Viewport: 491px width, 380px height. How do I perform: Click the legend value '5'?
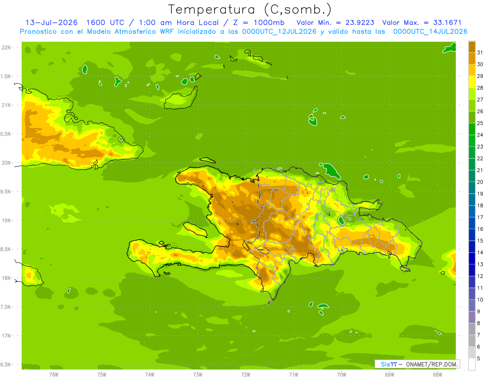point(479,358)
